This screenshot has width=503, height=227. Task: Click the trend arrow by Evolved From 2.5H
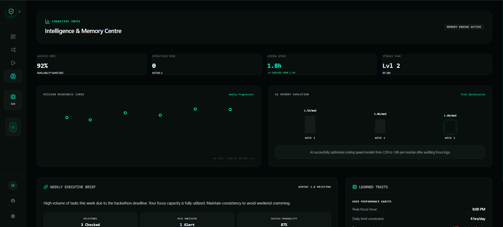click(269, 73)
